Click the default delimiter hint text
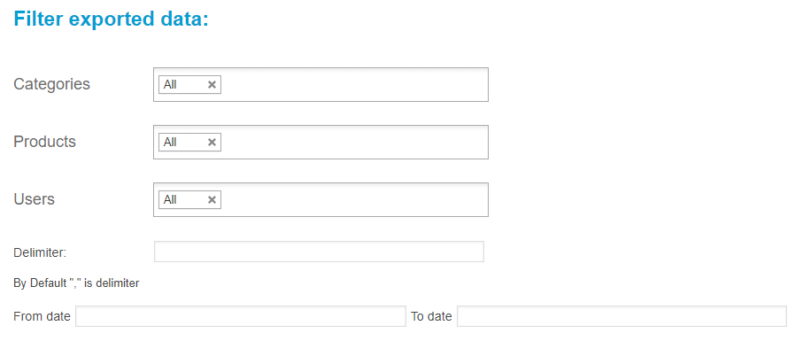The image size is (803, 341). click(x=76, y=283)
